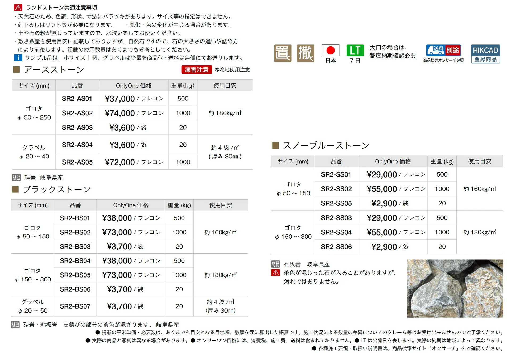The height and width of the screenshot is (353, 532).
Task: Click 商品検索オンサーチ参照 caption
Action: tap(443, 60)
